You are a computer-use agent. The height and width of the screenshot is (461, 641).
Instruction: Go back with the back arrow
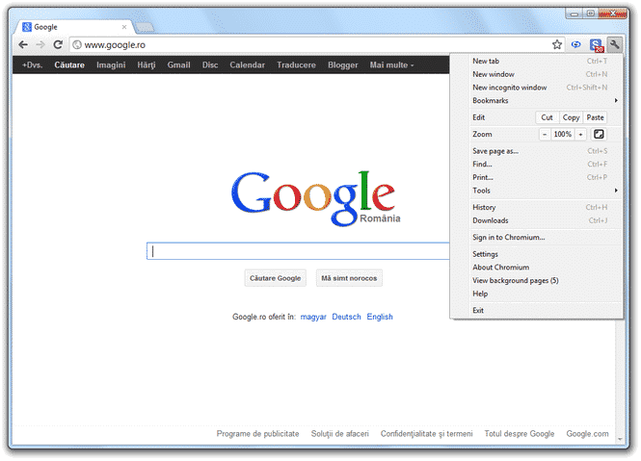tap(23, 44)
